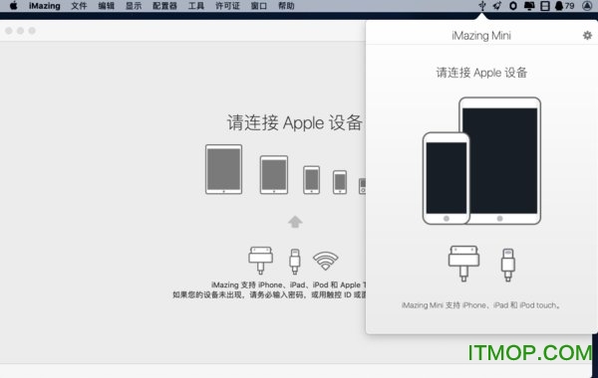
Task: Click the larger iPhone icon in main window
Action: (311, 180)
